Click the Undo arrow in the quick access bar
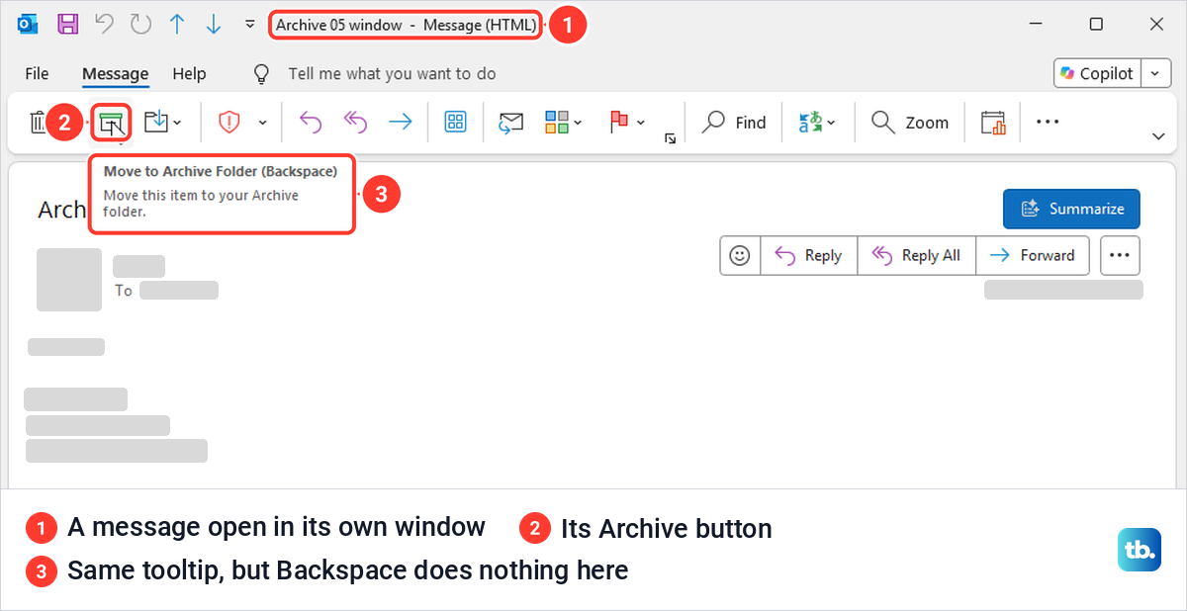1187x611 pixels. click(104, 25)
